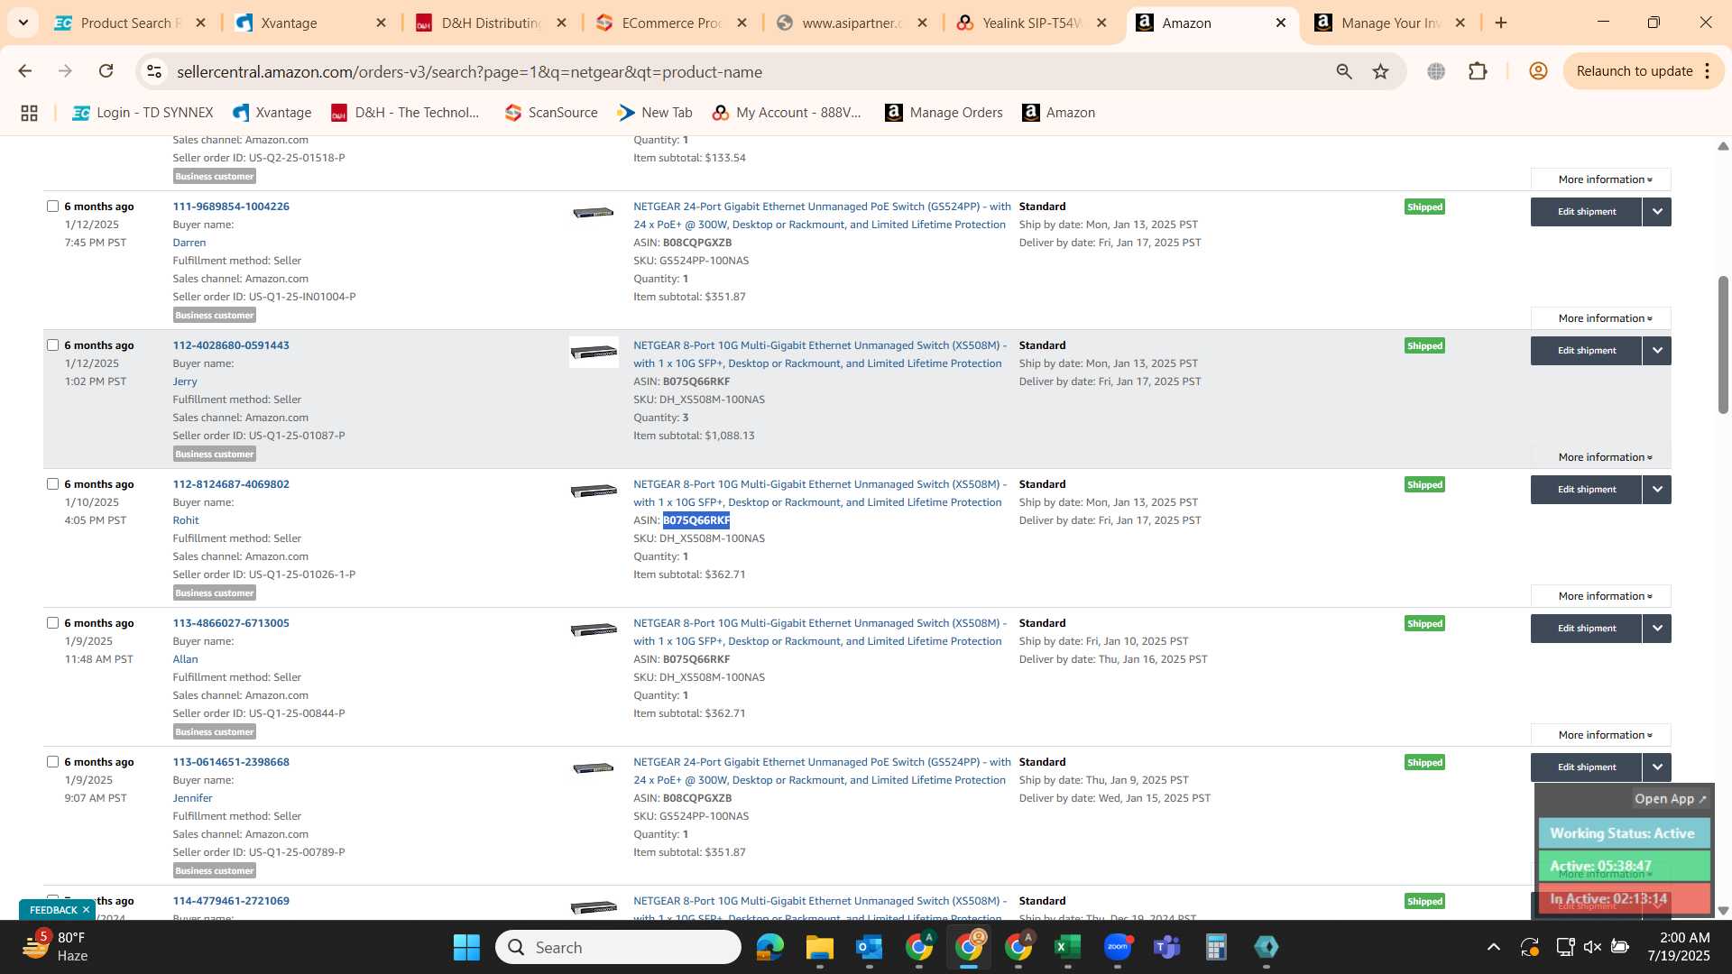Switch to the ECommerce Products tab
Image resolution: width=1732 pixels, height=974 pixels.
point(670,23)
